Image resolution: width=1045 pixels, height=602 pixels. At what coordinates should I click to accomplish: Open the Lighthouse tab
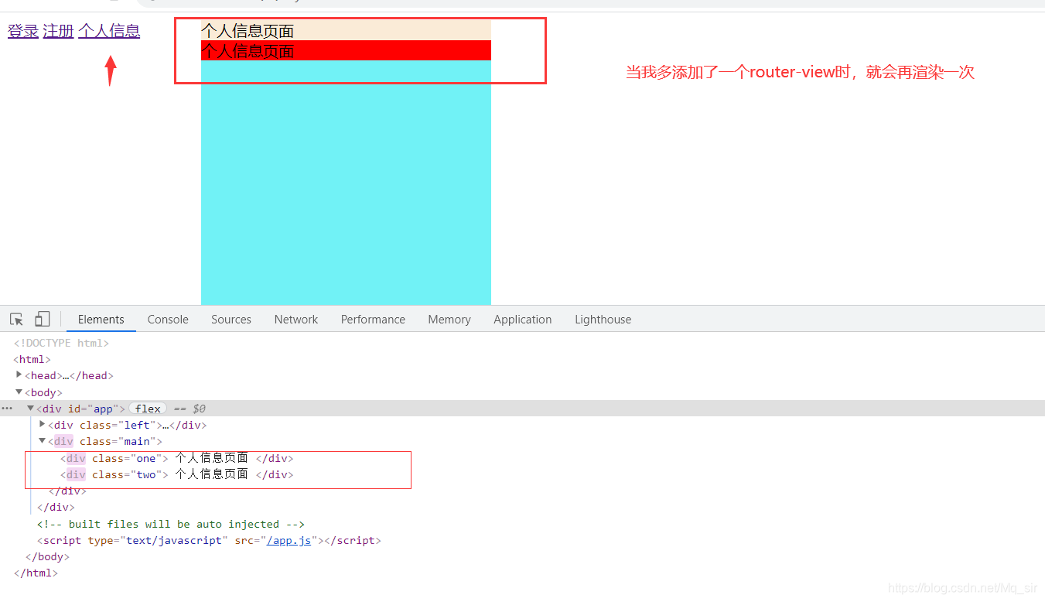coord(603,320)
